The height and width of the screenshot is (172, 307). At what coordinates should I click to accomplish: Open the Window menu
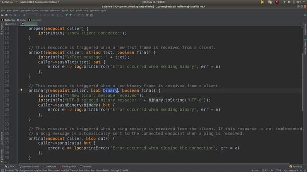tap(95, 11)
